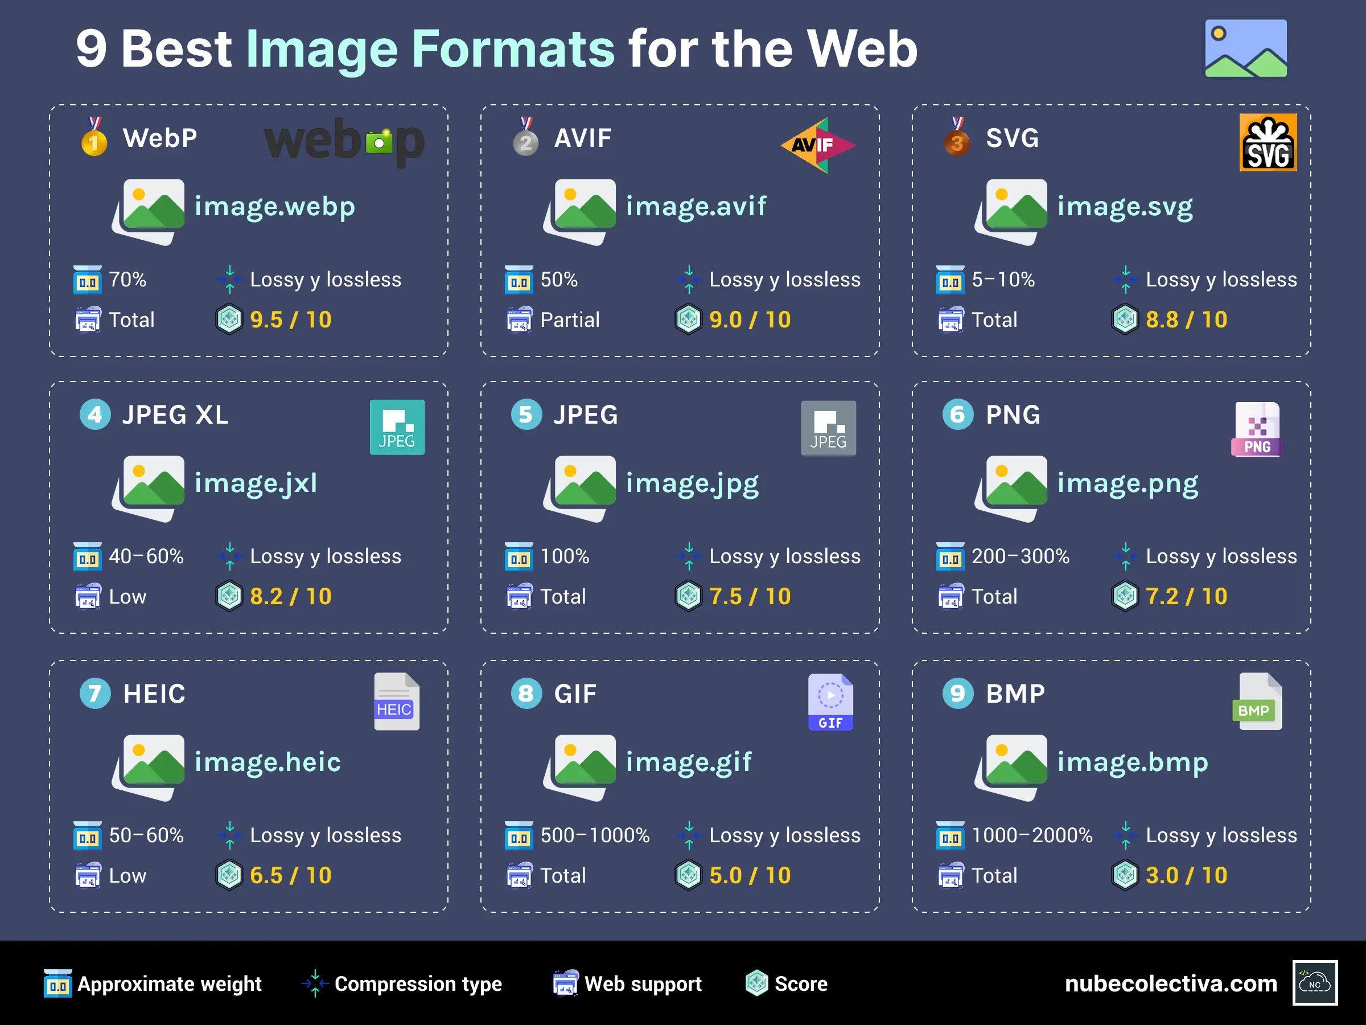Open the nubecolectiva.com link
Viewport: 1366px width, 1025px height.
coord(1171,983)
